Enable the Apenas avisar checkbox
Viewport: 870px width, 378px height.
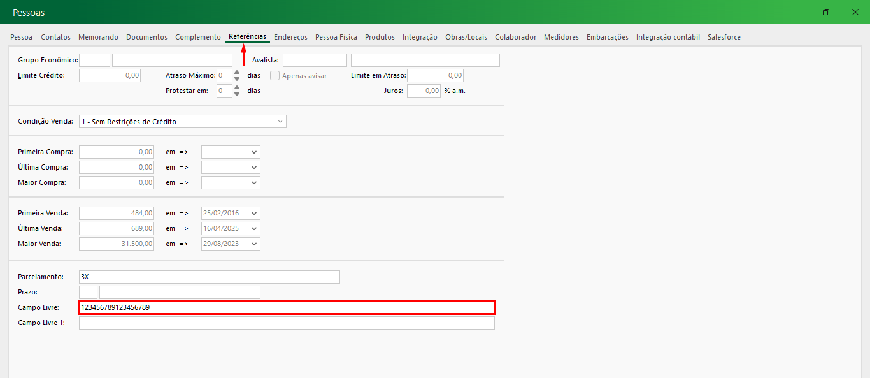tap(275, 76)
